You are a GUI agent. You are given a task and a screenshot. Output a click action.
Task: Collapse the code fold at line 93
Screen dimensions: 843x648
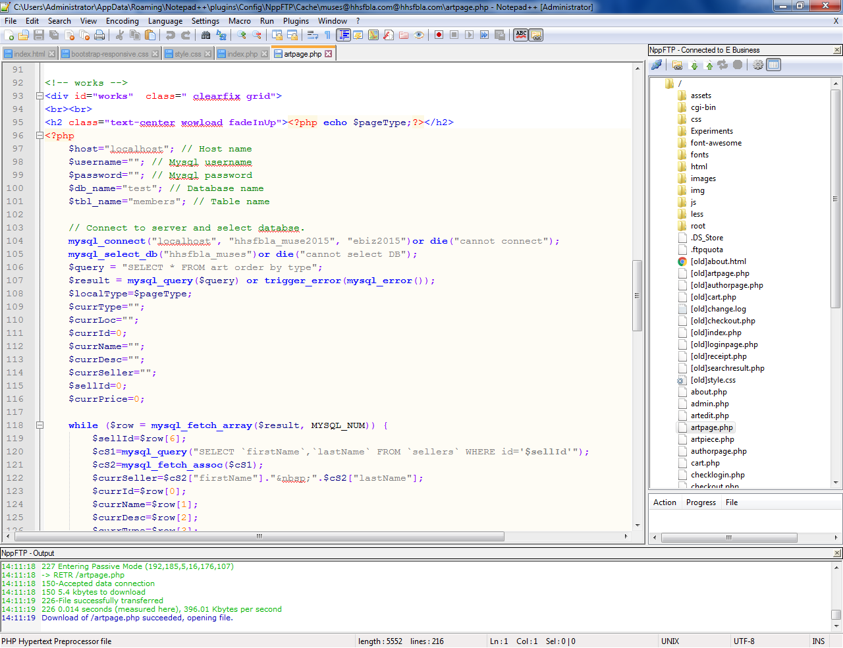coord(40,96)
